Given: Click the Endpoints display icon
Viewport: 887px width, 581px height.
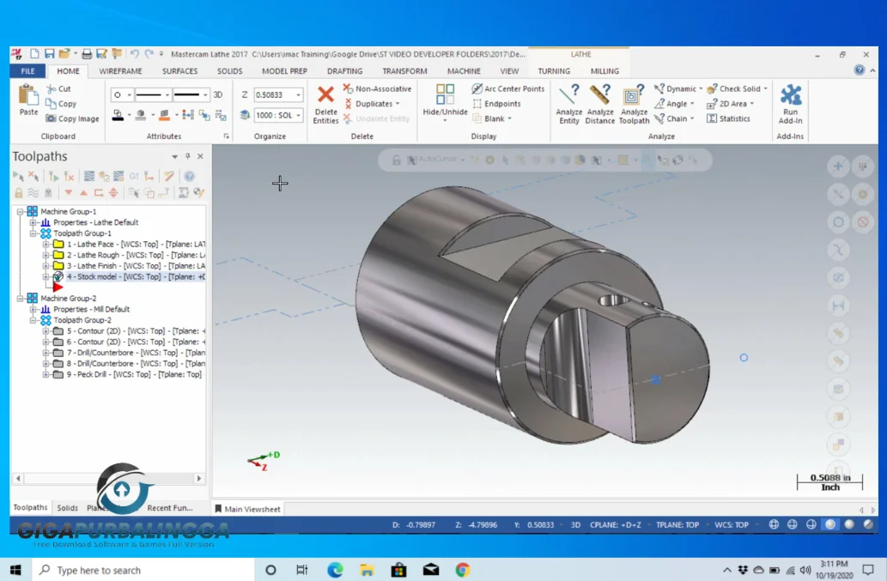Looking at the screenshot, I should point(477,104).
